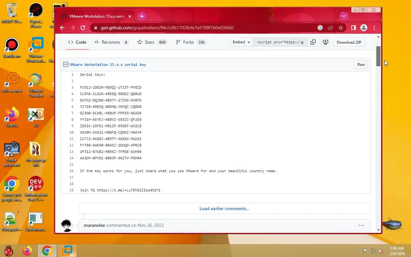The height and width of the screenshot is (257, 411).
Task: Open the Chrome profile avatar
Action: [x=364, y=28]
